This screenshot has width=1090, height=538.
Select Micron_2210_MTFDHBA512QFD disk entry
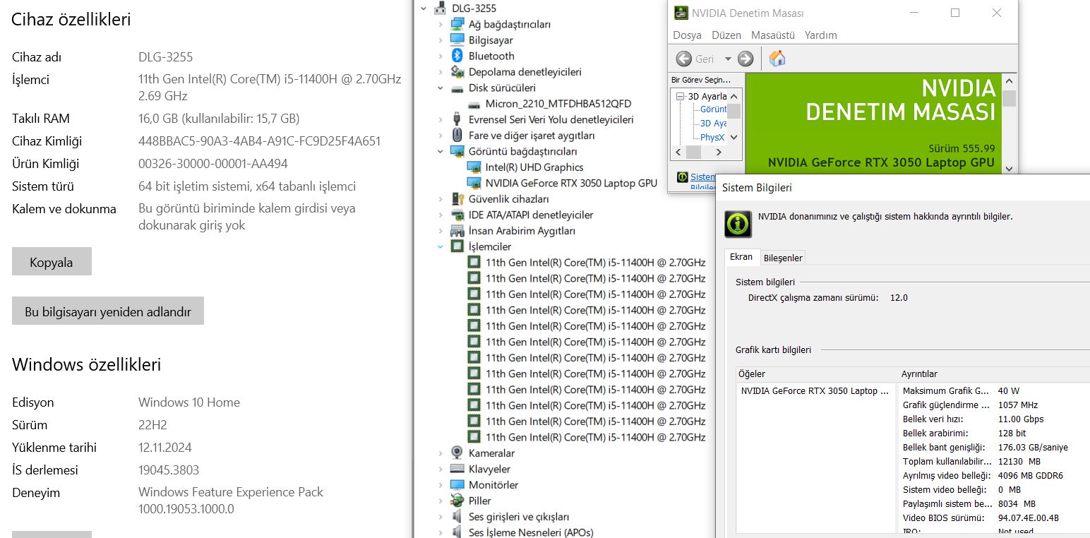[x=558, y=104]
